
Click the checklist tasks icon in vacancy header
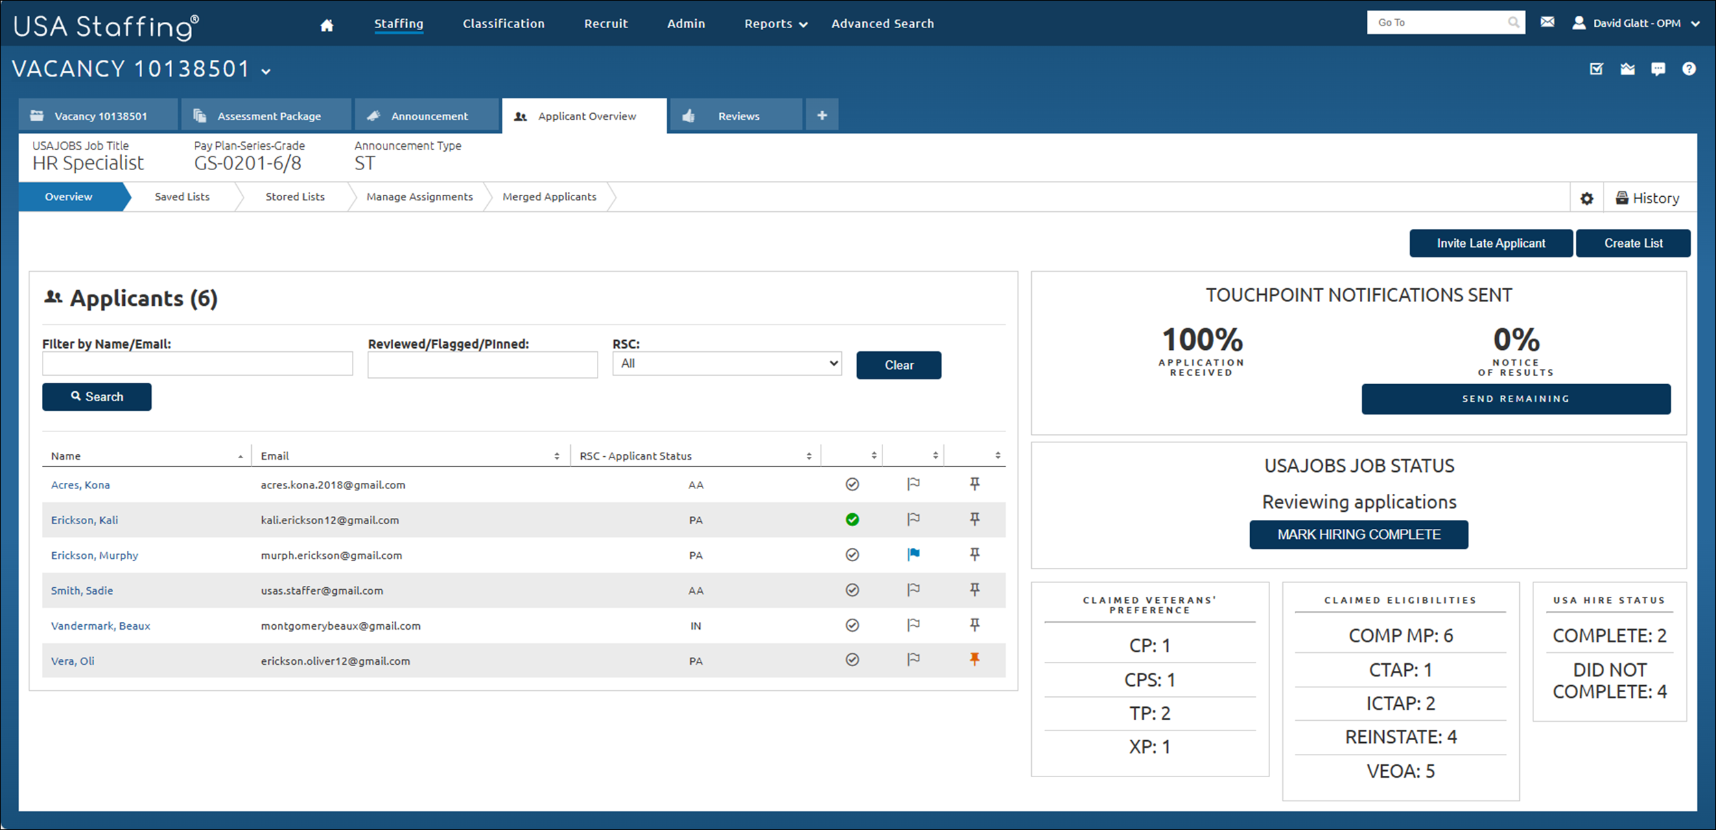point(1596,69)
